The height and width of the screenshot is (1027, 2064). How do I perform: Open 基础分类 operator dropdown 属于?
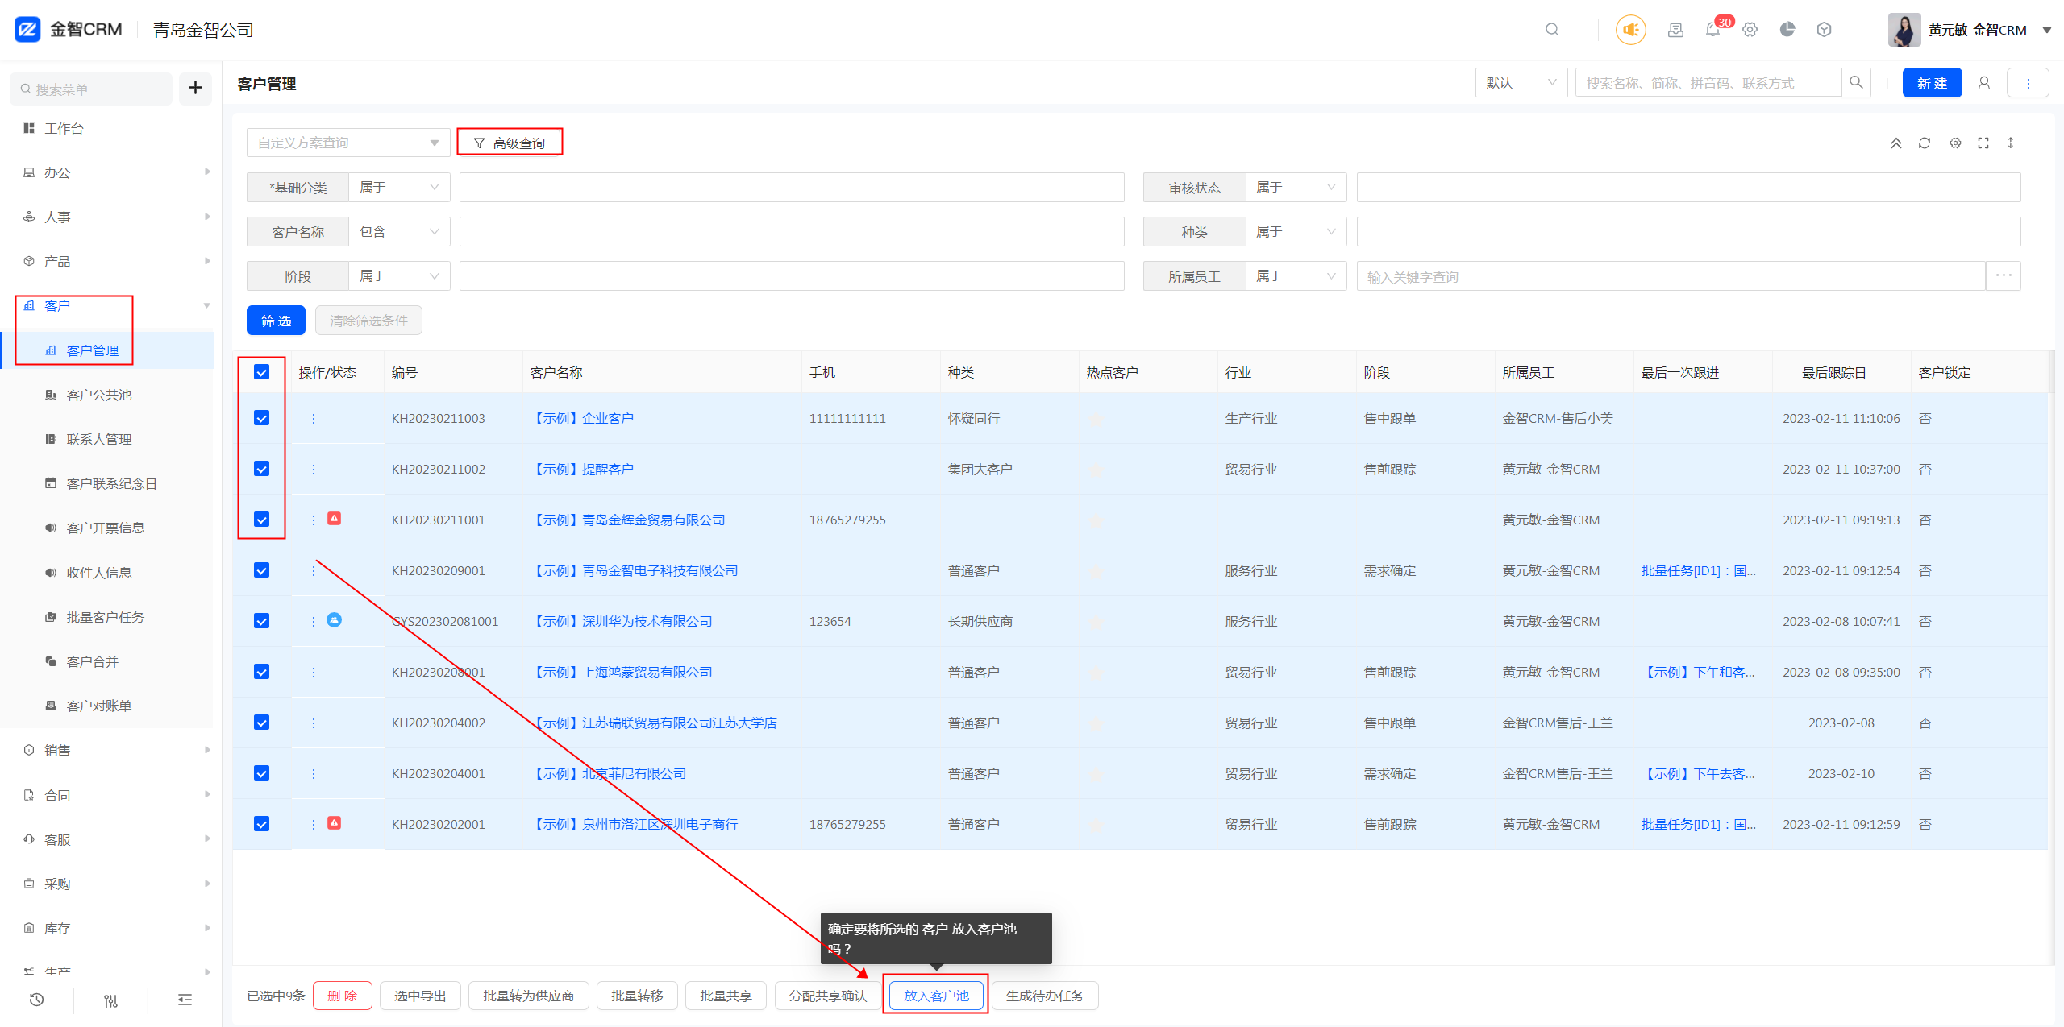pos(399,188)
